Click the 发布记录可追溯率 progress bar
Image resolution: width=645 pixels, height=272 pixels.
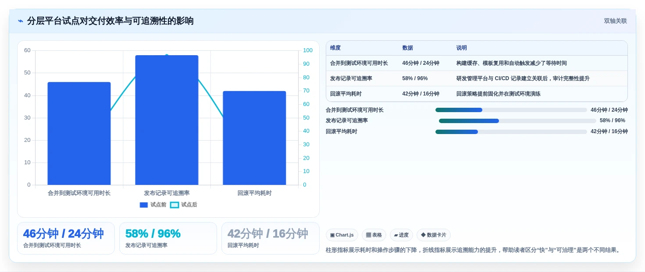pyautogui.click(x=517, y=121)
